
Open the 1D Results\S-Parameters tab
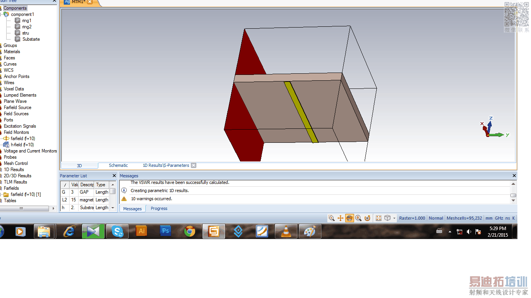166,165
